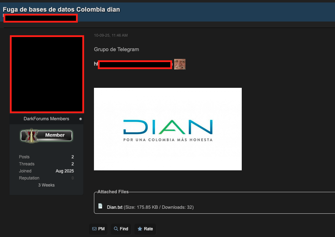The height and width of the screenshot is (237, 335).
Task: Click the DarkForums Members group label
Action: point(46,119)
